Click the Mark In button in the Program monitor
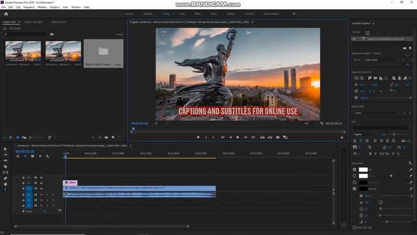This screenshot has height=235, width=417. 206,137
